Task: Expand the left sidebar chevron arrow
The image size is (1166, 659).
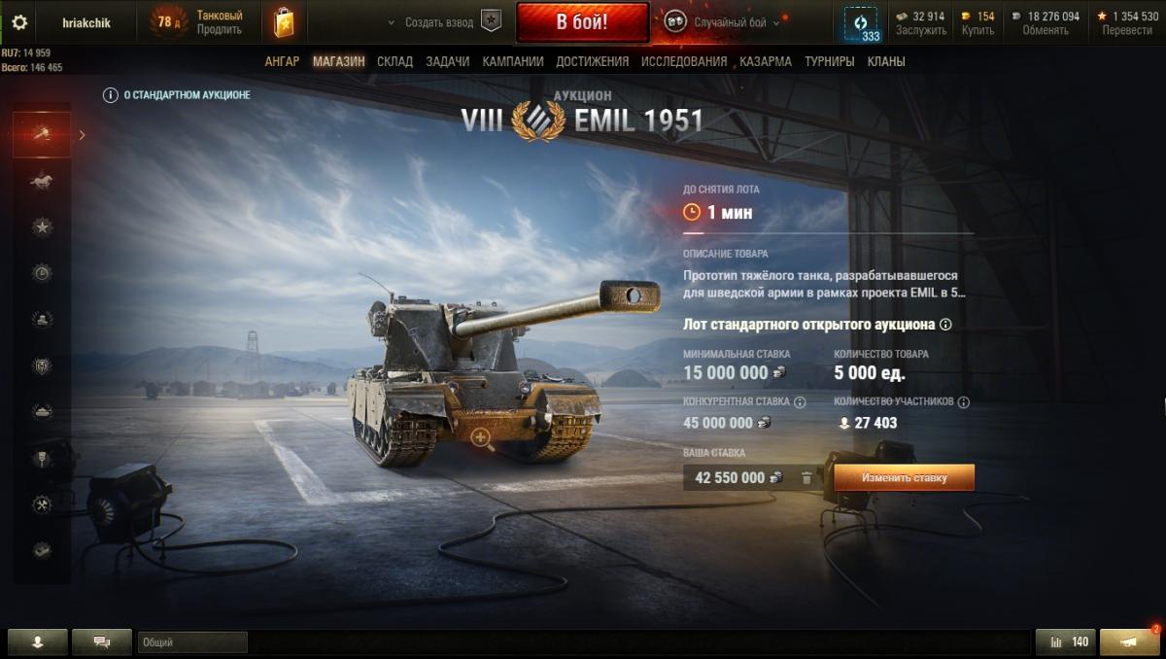Action: pos(82,135)
